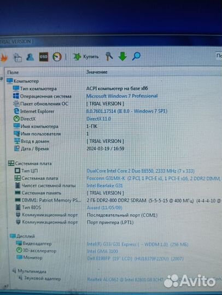
Task: Select TRIAL VERSION value of Вход в домен
Action: pyautogui.click(x=105, y=141)
